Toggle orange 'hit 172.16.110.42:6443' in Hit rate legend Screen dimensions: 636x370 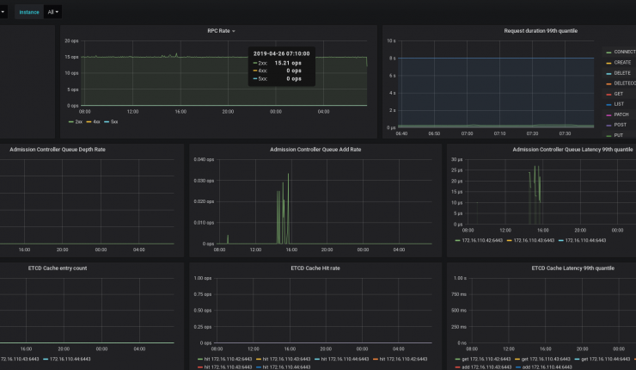[x=400, y=359]
